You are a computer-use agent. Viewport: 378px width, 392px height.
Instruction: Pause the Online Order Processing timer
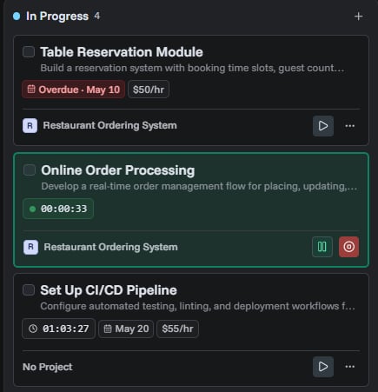pyautogui.click(x=322, y=247)
